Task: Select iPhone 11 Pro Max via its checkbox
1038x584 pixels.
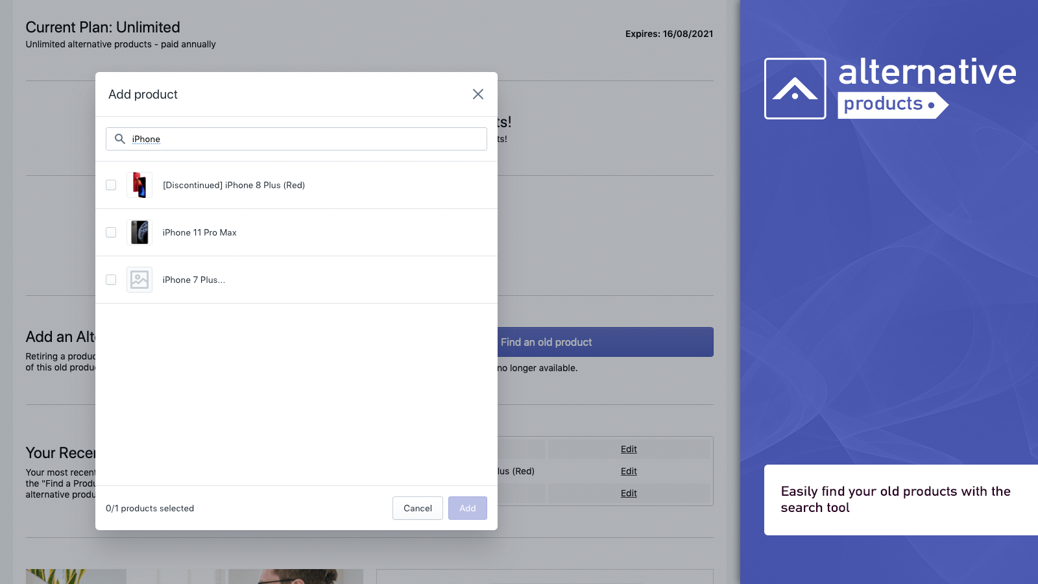Action: pos(111,232)
